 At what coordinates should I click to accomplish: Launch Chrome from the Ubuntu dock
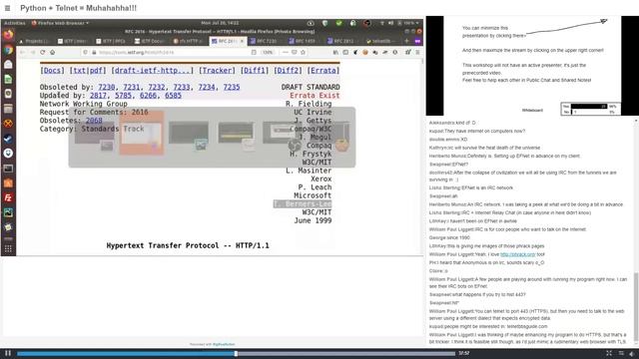8,50
